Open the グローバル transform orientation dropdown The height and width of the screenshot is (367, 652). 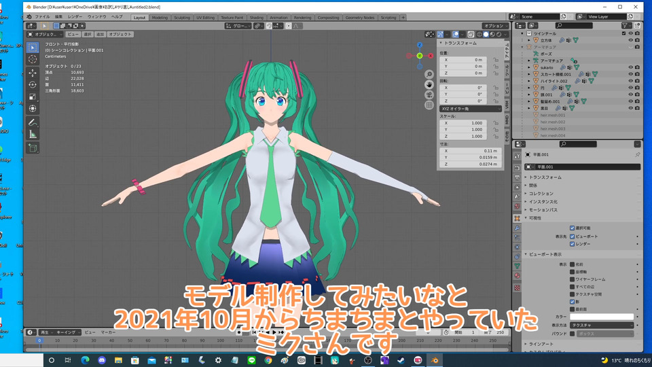[x=238, y=26]
